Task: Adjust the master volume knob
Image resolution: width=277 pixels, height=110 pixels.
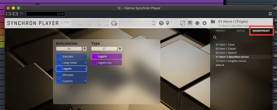Action: tap(114, 23)
